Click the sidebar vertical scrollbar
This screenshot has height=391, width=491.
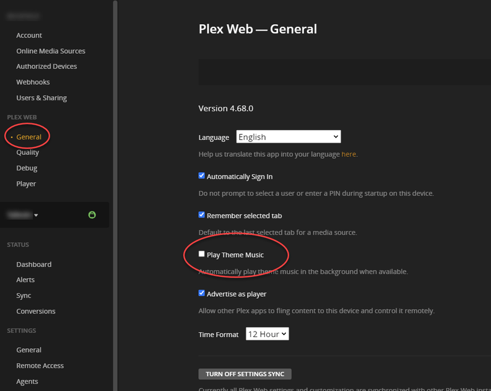[115, 196]
